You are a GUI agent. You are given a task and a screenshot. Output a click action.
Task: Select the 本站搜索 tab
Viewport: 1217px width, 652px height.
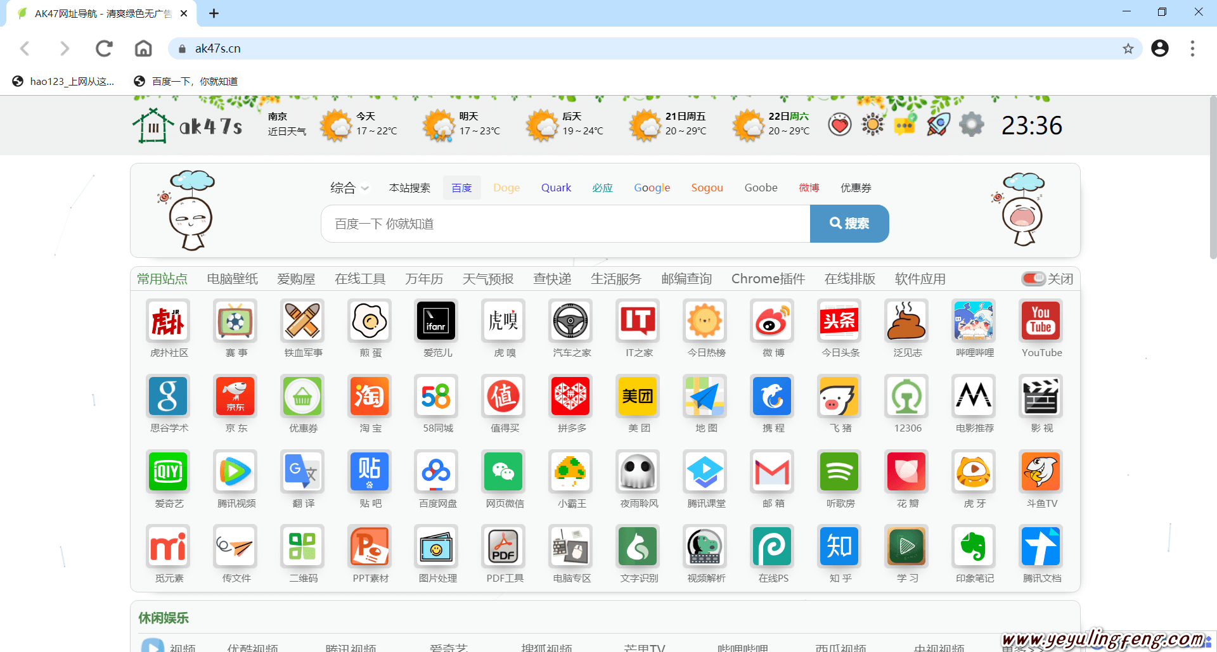click(x=409, y=188)
